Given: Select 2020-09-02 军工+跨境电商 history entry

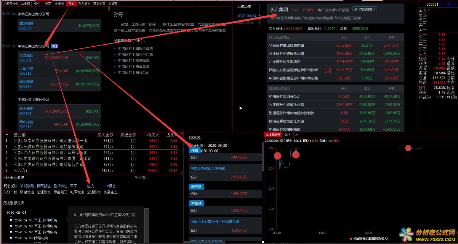Looking at the screenshot, I should [x=36, y=232].
